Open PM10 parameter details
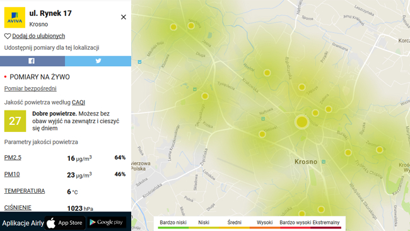The height and width of the screenshot is (231, 410). 12,174
